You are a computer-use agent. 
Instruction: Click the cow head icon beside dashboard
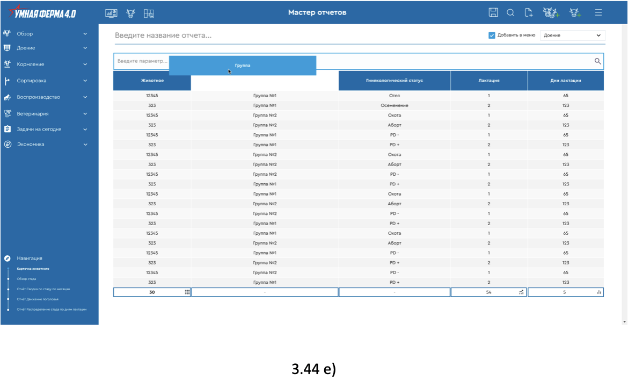click(130, 13)
